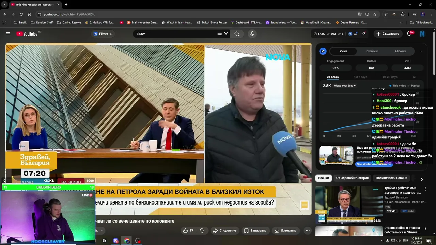
Task: Close the current YouTube tab
Action: 58,5
